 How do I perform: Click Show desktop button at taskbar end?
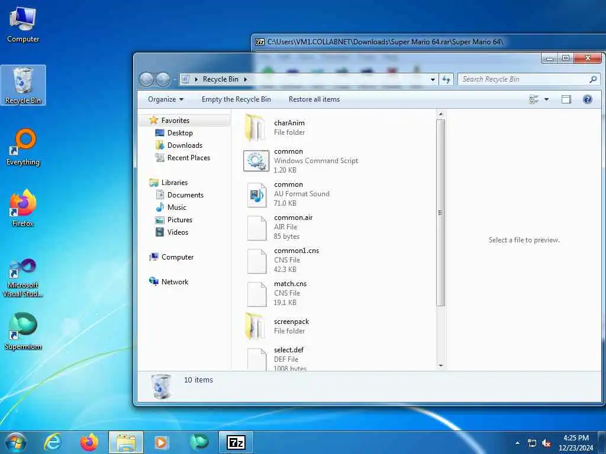(x=602, y=442)
